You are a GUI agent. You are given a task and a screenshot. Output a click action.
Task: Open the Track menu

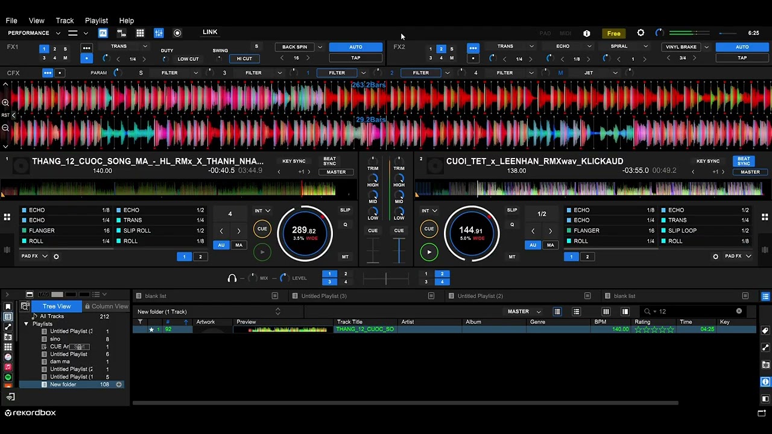[x=65, y=20]
